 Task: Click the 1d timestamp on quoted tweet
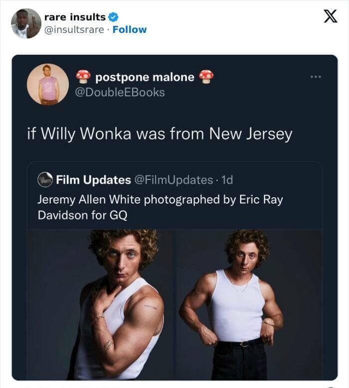(227, 179)
